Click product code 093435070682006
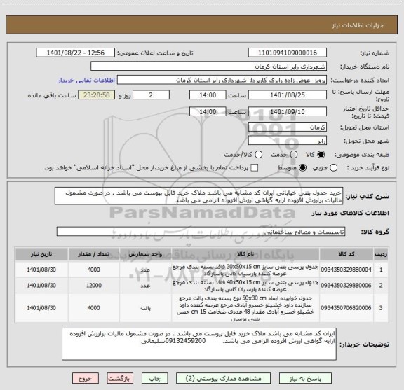 tap(346, 308)
